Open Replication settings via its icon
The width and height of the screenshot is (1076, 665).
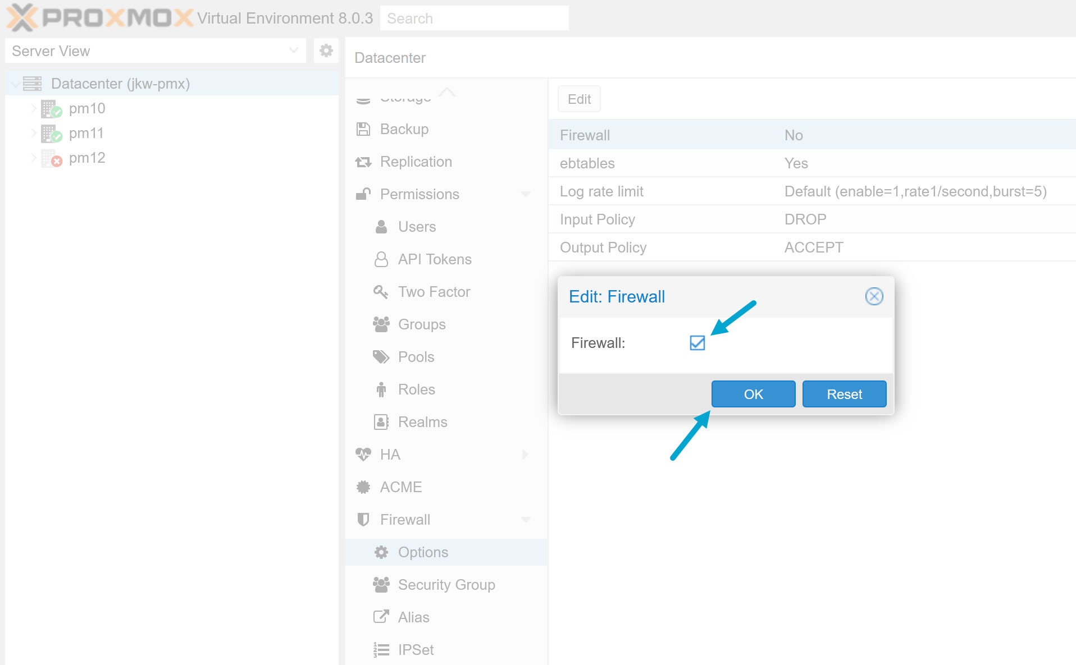[364, 162]
